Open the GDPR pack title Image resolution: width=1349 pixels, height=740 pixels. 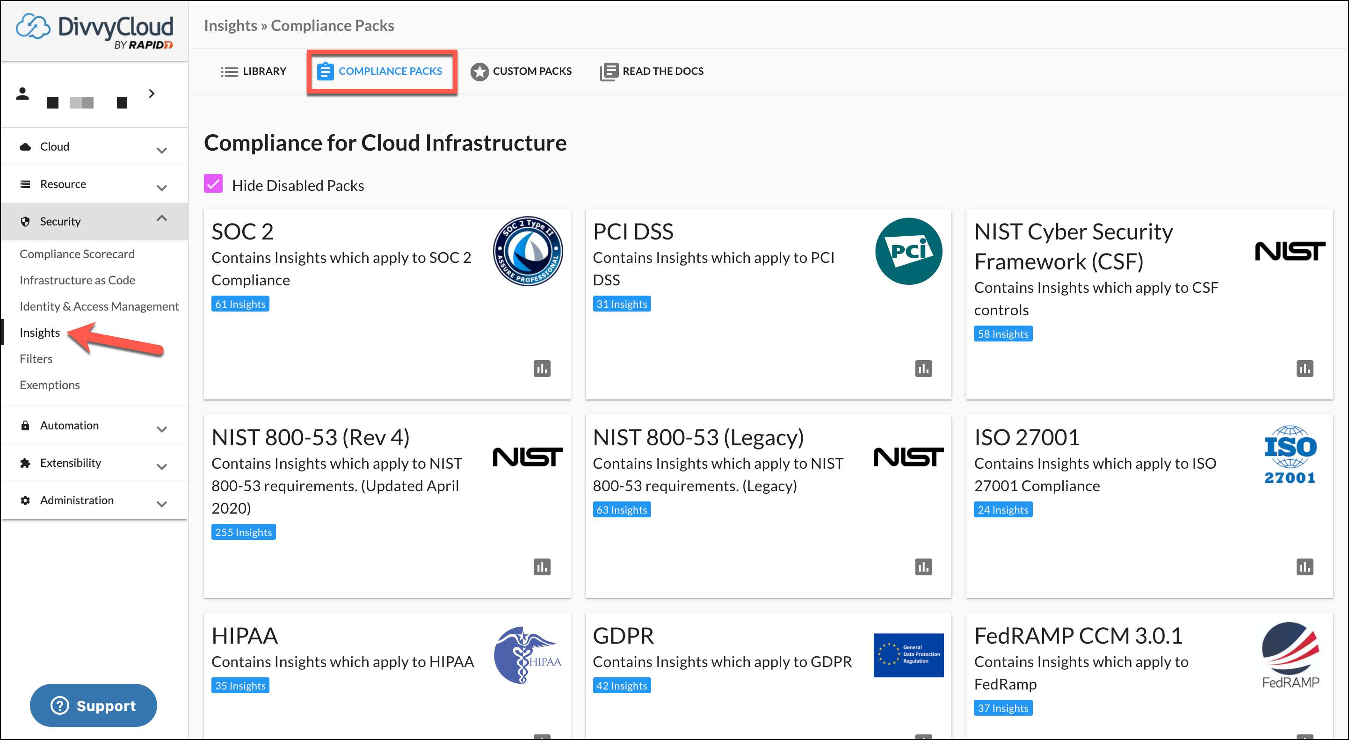623,636
